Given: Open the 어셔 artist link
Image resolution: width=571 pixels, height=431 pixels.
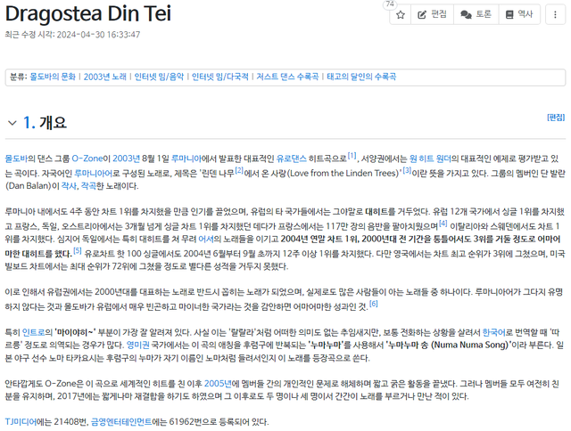Looking at the screenshot, I should (x=205, y=240).
